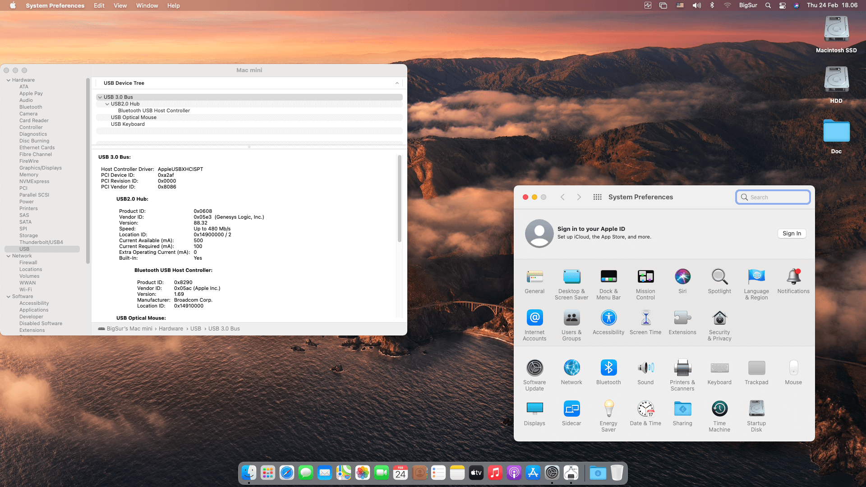Collapse the USB 3.0 Bus tree node

coord(100,97)
